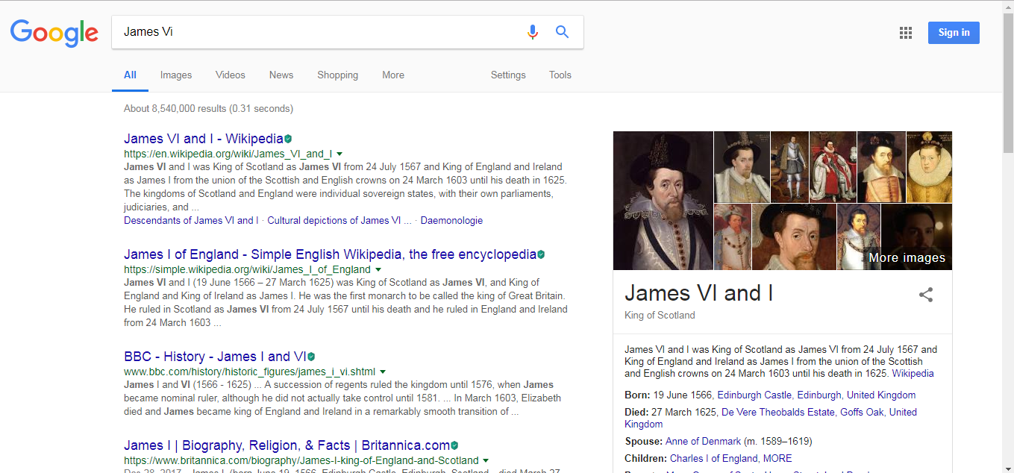The image size is (1014, 473).
Task: Click the blue search magnifier icon
Action: (x=562, y=32)
